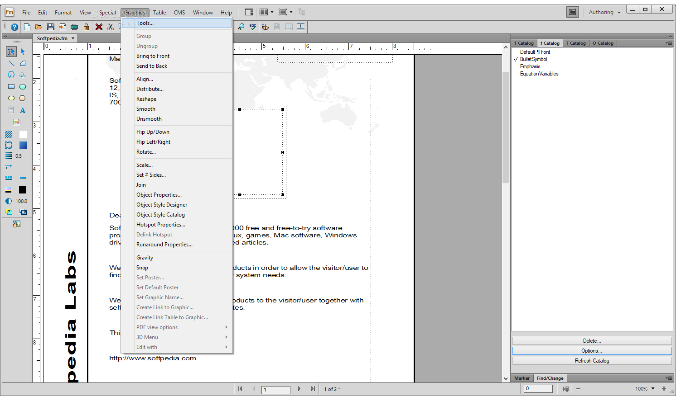This screenshot has height=396, width=676.
Task: Select the Object pointer arrow tool
Action: (23, 52)
